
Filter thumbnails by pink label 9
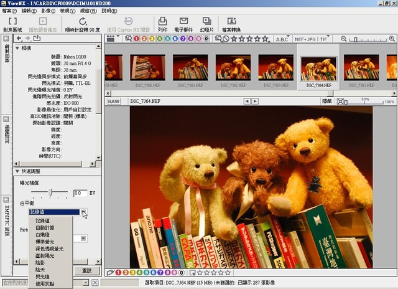[198, 39]
